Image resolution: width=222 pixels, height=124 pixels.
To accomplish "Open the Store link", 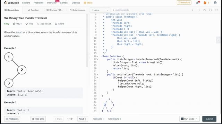I will [x=88, y=3].
